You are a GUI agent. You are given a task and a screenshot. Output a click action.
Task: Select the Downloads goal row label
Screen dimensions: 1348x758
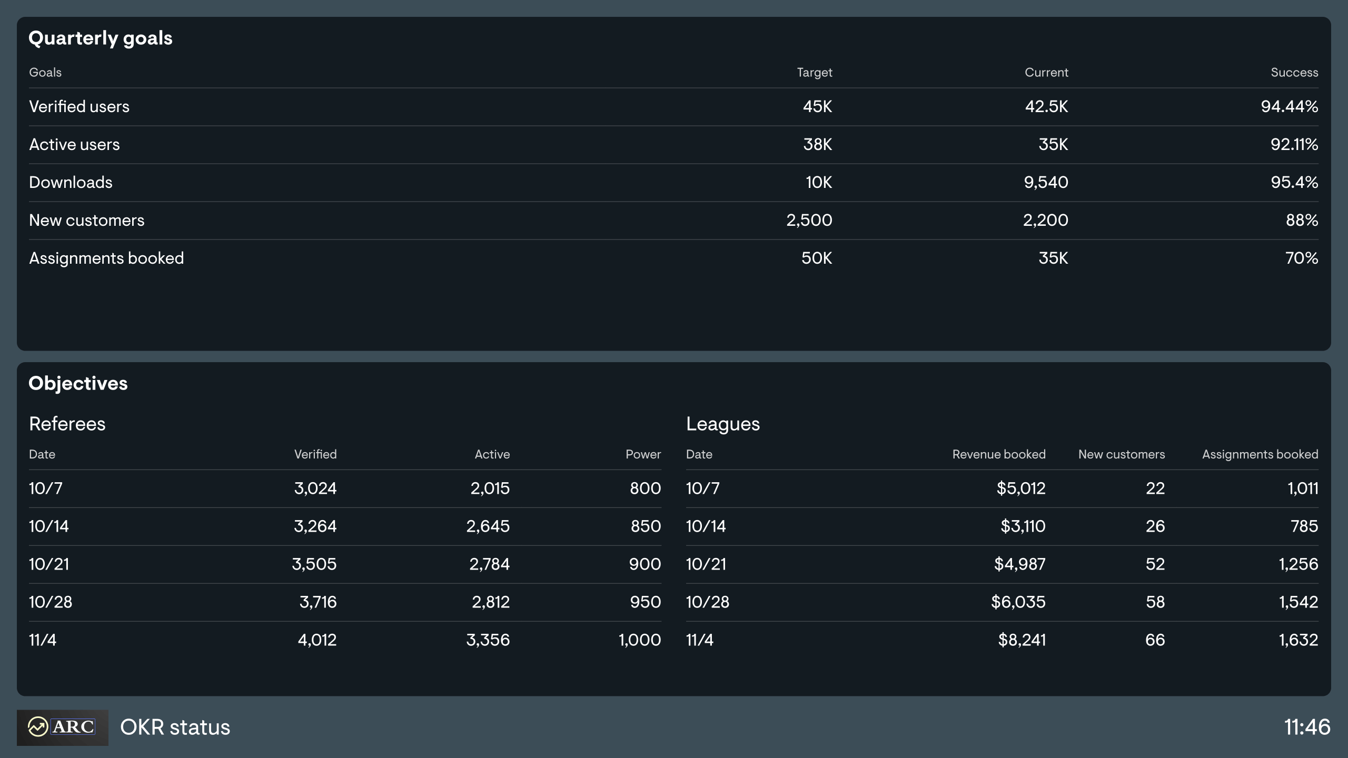(x=71, y=182)
